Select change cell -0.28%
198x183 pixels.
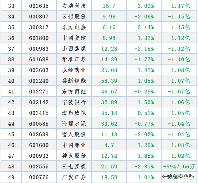click(x=144, y=92)
